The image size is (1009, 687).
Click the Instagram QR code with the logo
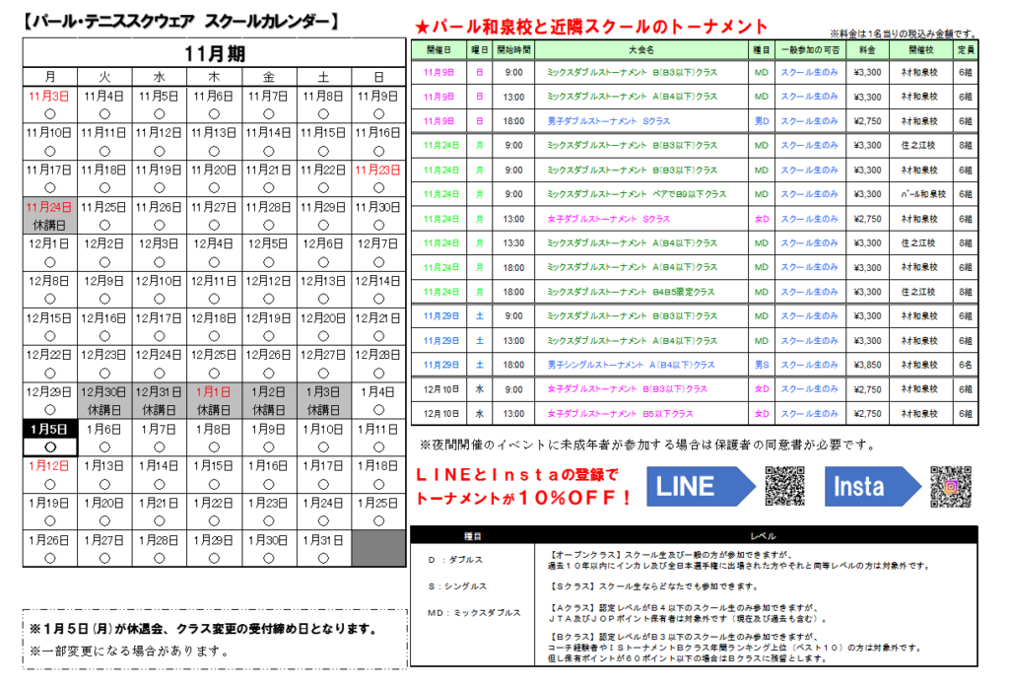[950, 486]
